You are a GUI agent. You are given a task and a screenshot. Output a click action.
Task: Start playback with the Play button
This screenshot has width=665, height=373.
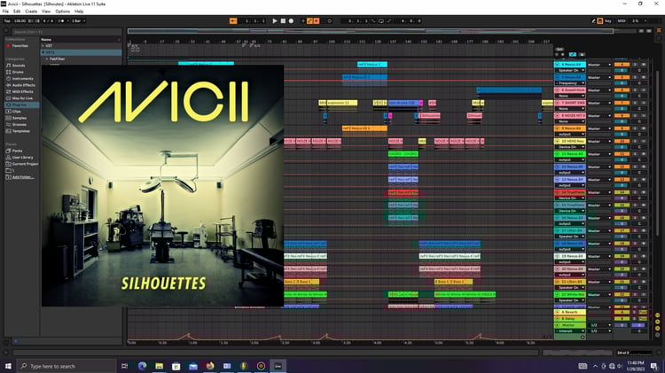pos(274,20)
